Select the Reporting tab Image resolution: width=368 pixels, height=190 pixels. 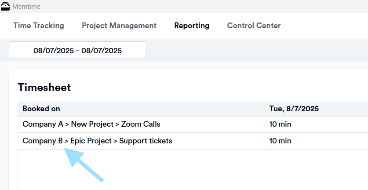(192, 26)
